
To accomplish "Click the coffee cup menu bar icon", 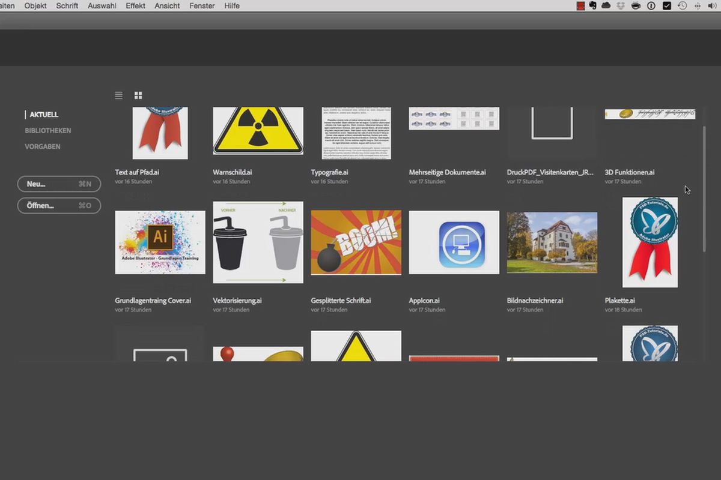I will coord(636,5).
